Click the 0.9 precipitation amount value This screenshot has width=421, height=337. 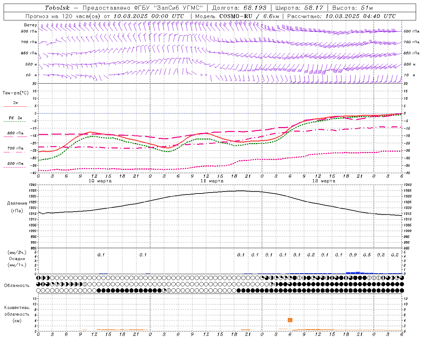(x=353, y=255)
